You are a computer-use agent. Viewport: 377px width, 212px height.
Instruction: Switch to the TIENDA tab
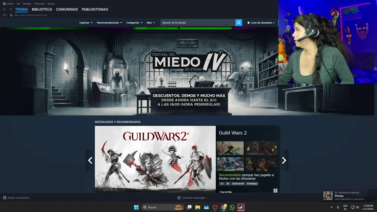[x=22, y=9]
